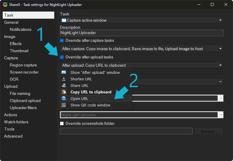This screenshot has height=161, width=233.
Task: Click the Open URL globe icon
Action: coord(64,98)
